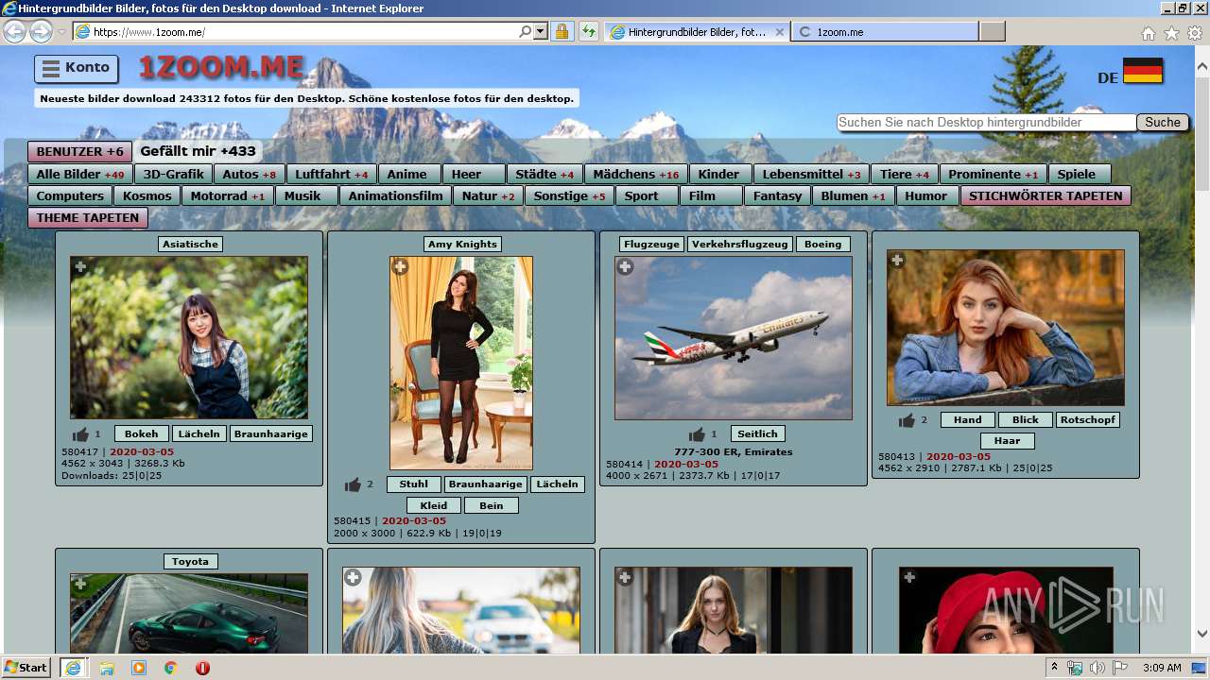The height and width of the screenshot is (680, 1210).
Task: Click the security lock icon in address bar
Action: [x=562, y=32]
